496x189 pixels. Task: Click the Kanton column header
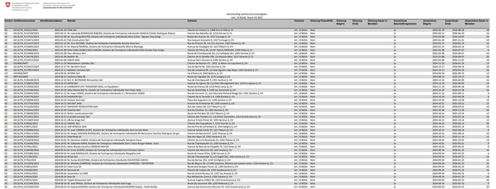pos(8,21)
